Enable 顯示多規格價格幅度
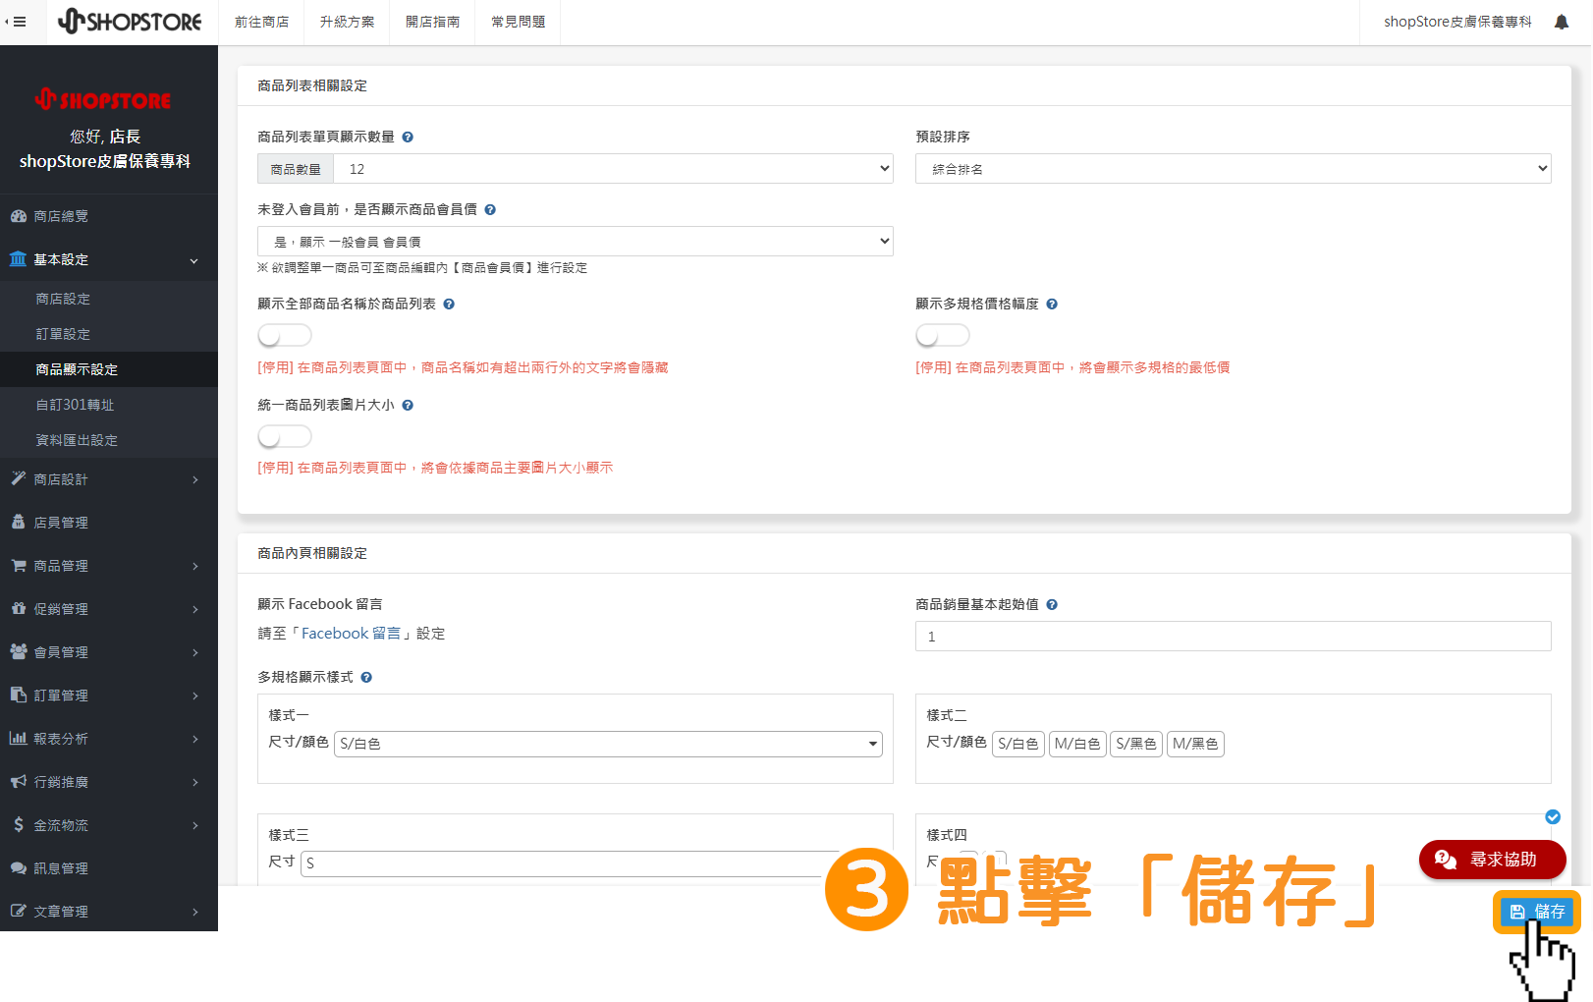1593x1002 pixels. pos(942,335)
